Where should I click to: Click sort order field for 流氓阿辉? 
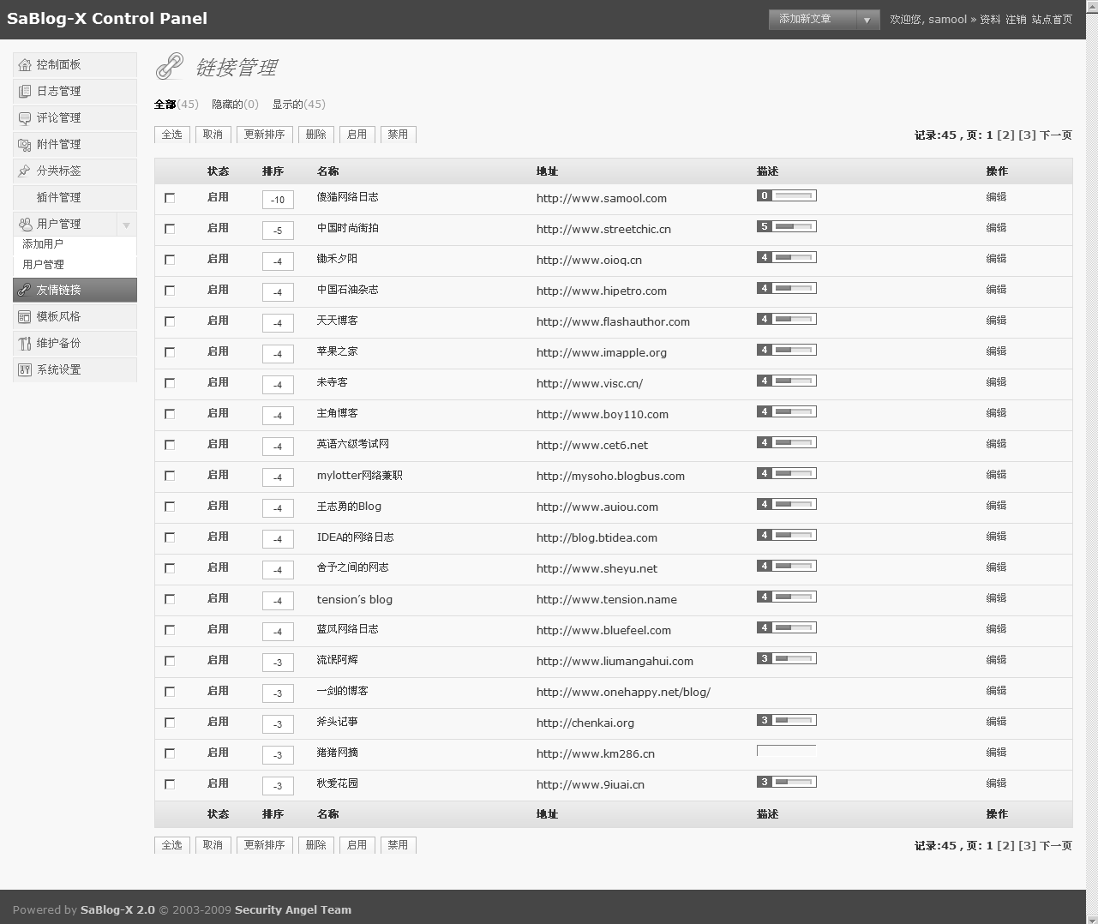point(278,663)
